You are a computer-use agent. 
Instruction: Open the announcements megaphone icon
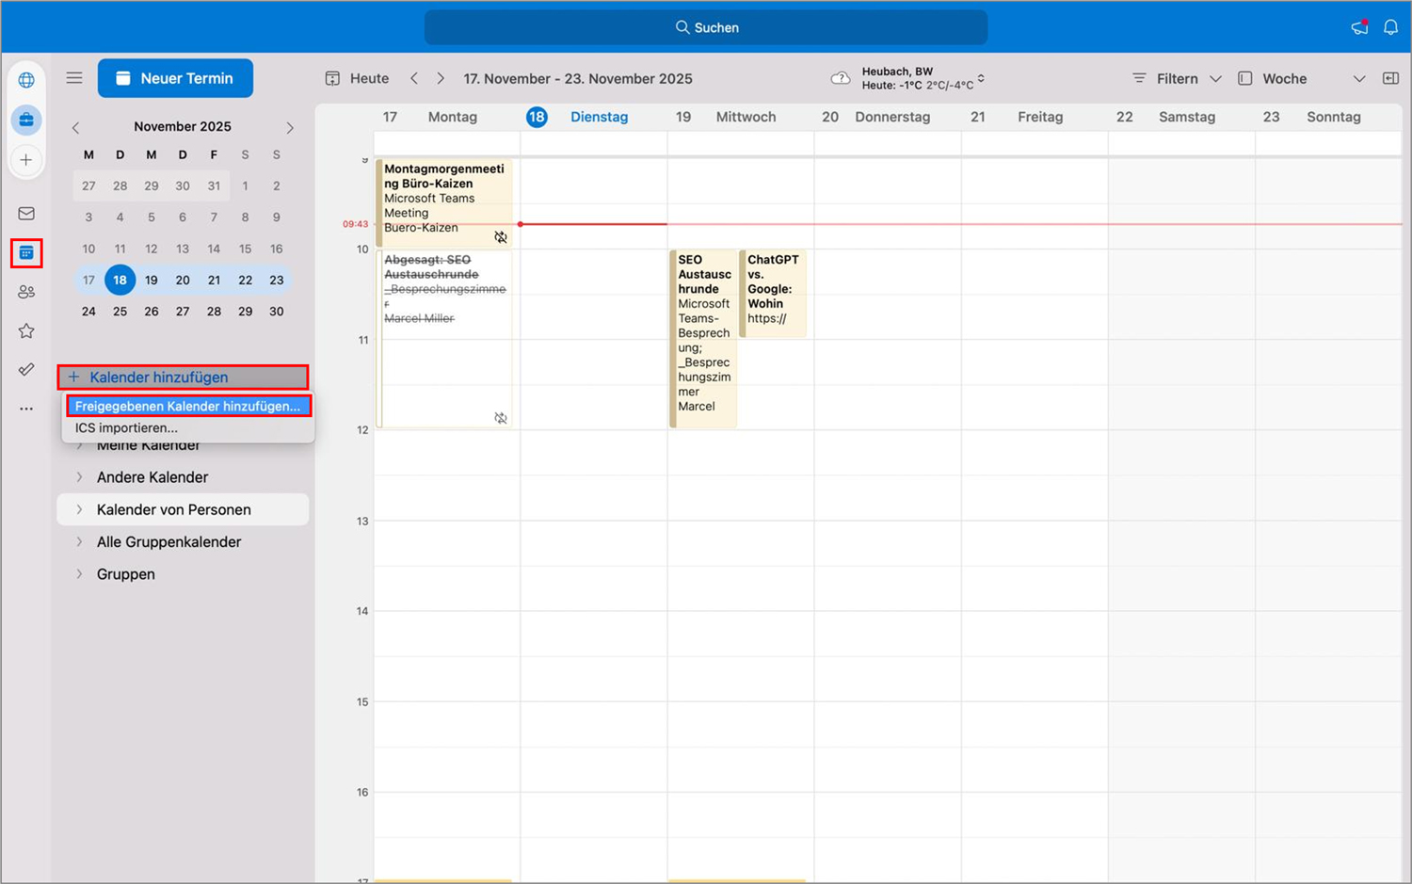pos(1358,26)
